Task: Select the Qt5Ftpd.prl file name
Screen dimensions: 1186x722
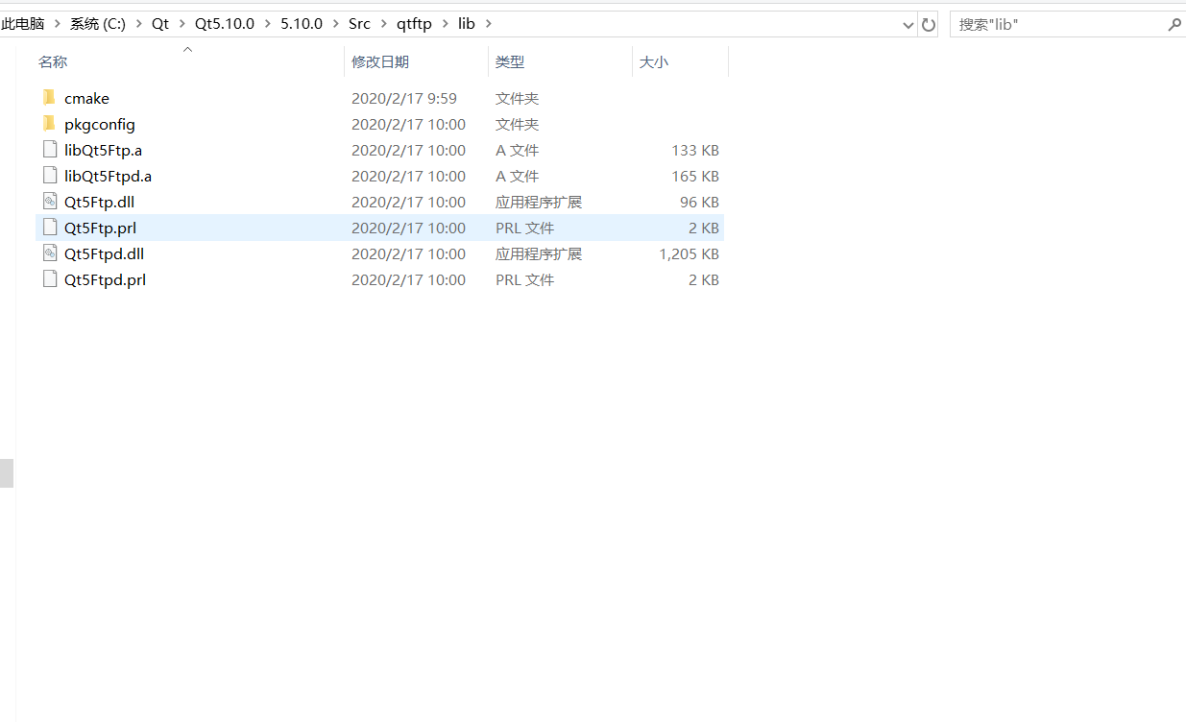Action: (x=105, y=279)
